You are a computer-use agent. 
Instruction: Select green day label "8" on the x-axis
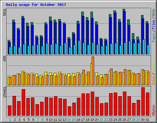pos(42,120)
